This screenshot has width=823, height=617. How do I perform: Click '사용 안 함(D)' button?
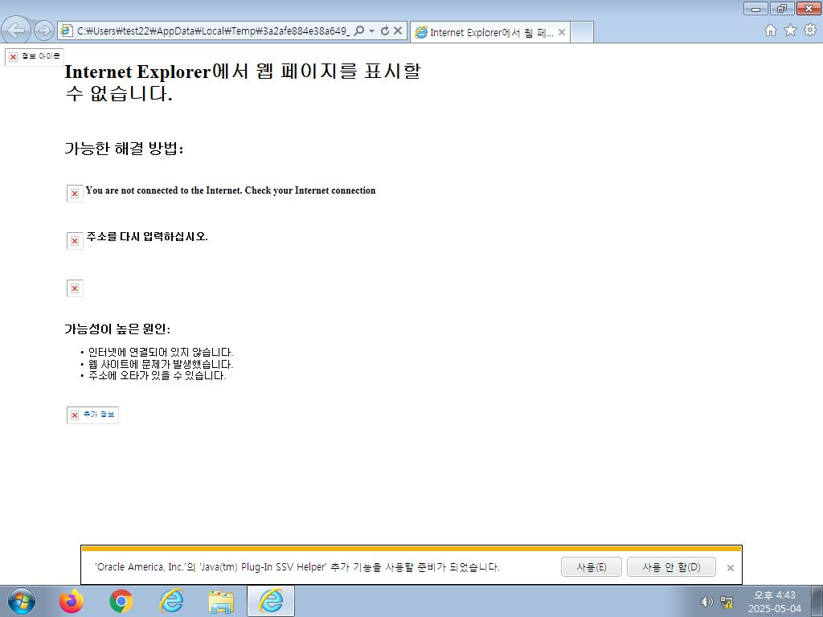coord(671,567)
